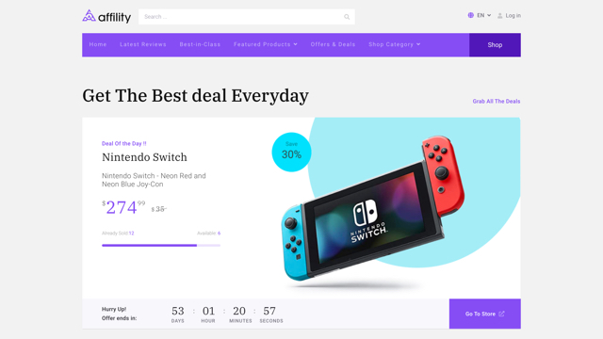Viewport: 603px width, 339px height.
Task: Click the external link icon on Go To Store
Action: pos(501,314)
